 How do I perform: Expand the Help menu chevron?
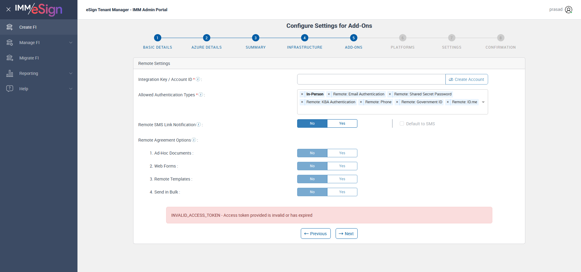click(x=71, y=89)
